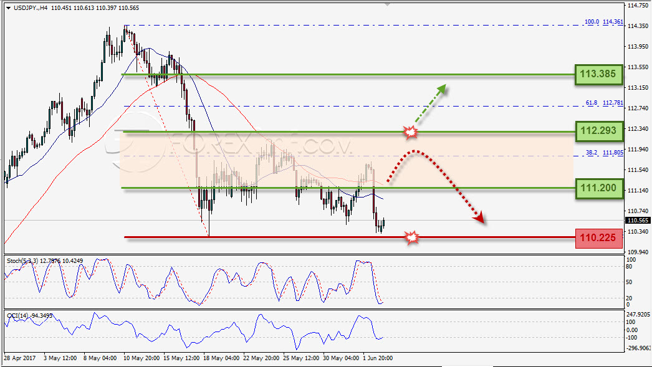Image resolution: width=652 pixels, height=367 pixels.
Task: Click the green 113.385 level label
Action: (599, 74)
